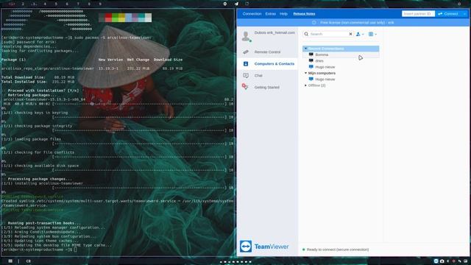Click the Ready to connect status text
471x265 pixels.
pos(338,250)
